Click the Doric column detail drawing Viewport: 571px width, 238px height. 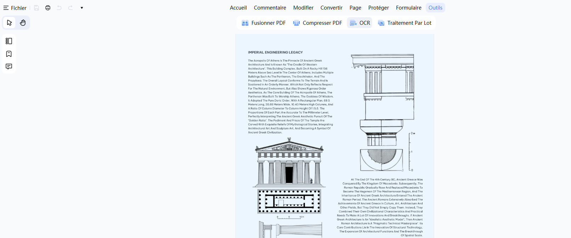click(383, 113)
